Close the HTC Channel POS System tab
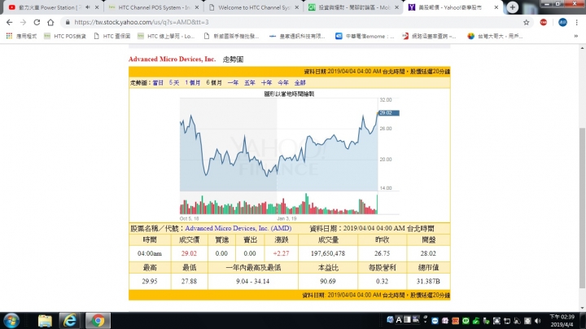Screen dimensions: 586x329 [197, 7]
